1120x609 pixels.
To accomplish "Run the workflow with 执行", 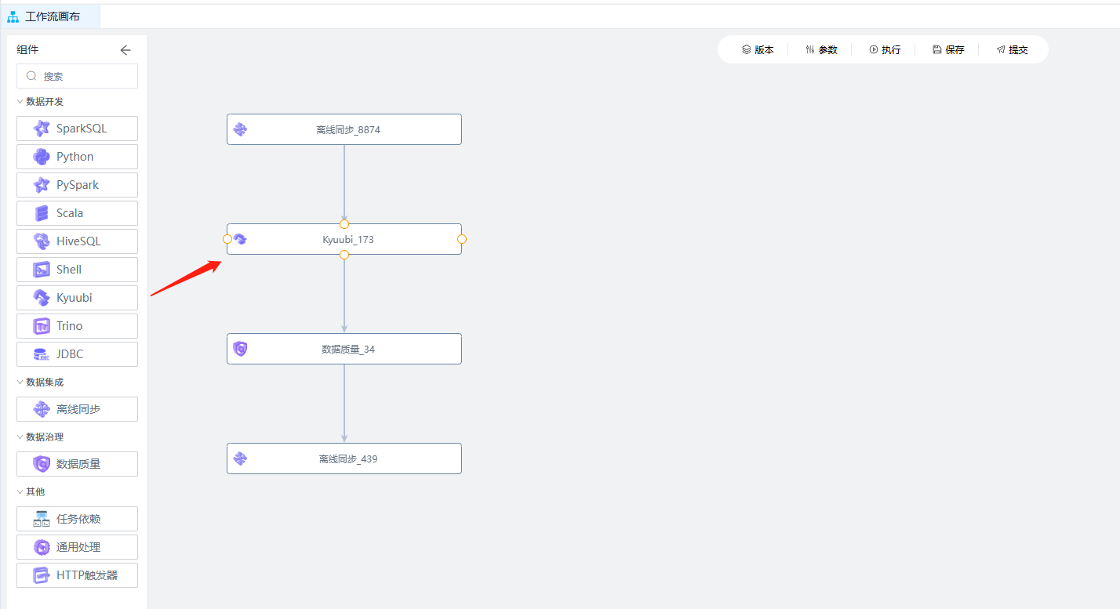I will [885, 49].
